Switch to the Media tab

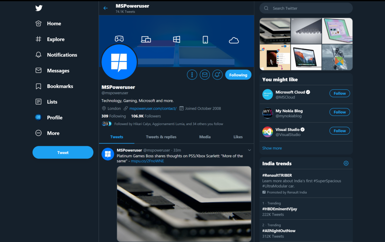205,137
